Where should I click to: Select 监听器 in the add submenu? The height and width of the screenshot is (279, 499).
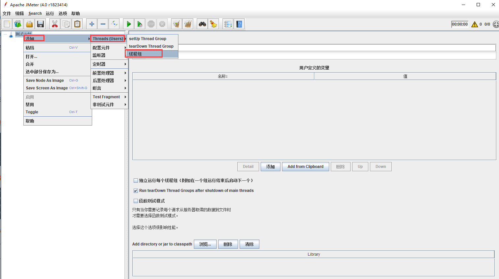pyautogui.click(x=109, y=55)
